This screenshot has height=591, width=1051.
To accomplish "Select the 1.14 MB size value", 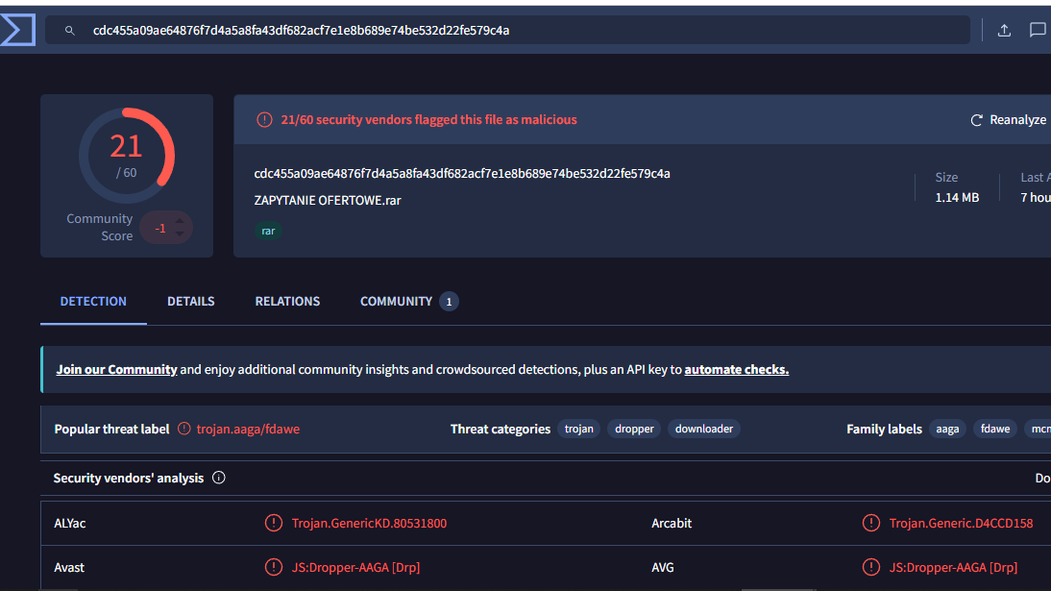I will tap(957, 197).
